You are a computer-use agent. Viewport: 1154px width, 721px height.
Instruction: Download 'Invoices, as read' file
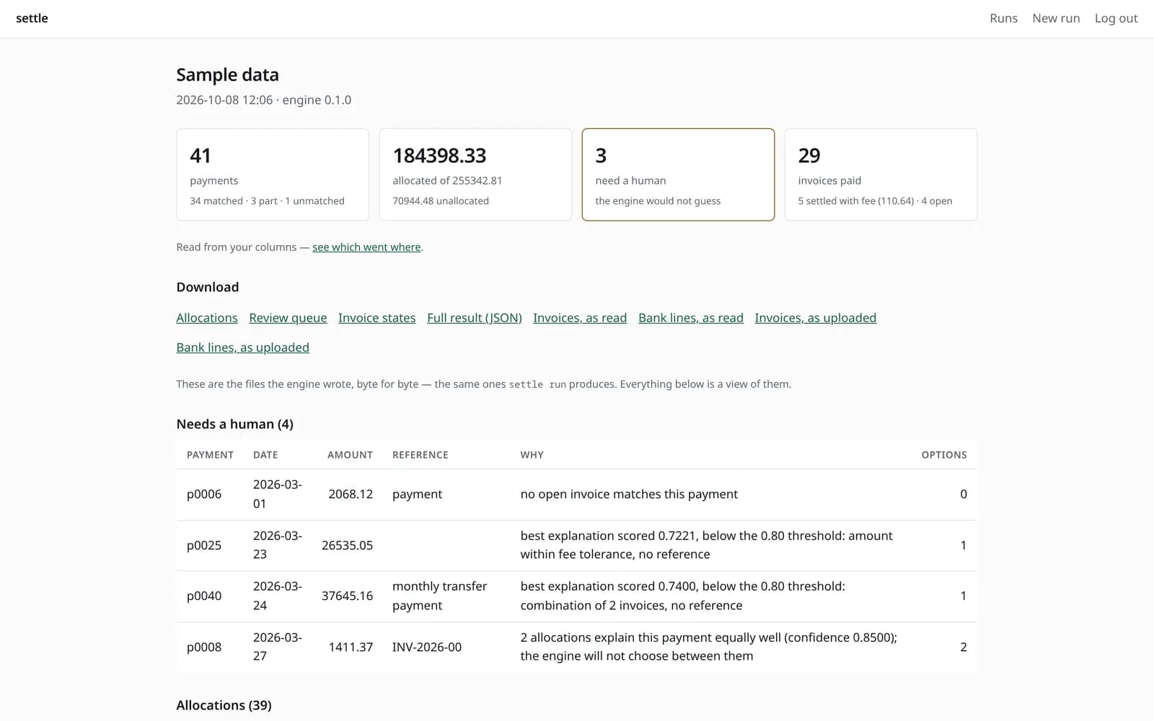pos(580,318)
